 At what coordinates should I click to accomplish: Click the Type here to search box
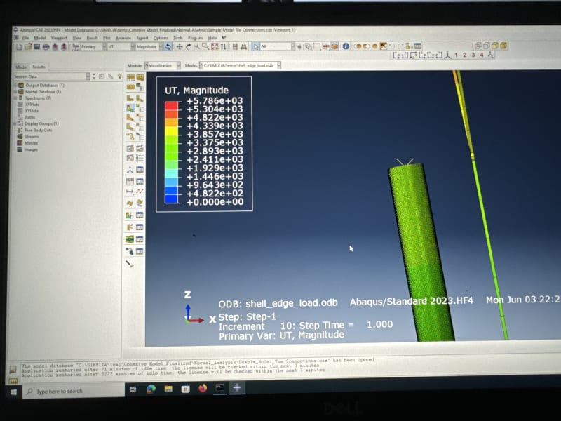74,392
